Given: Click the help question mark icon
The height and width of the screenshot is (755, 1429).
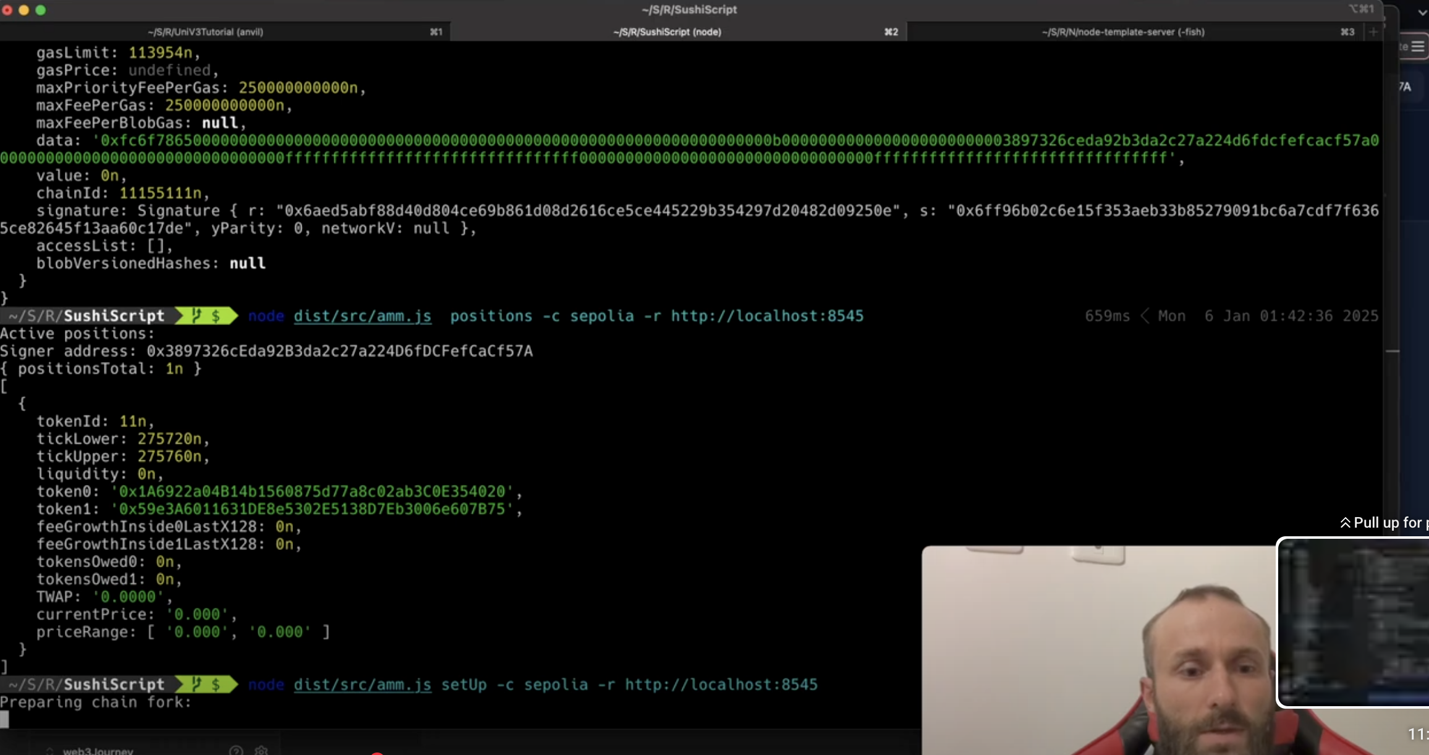Looking at the screenshot, I should click(236, 750).
